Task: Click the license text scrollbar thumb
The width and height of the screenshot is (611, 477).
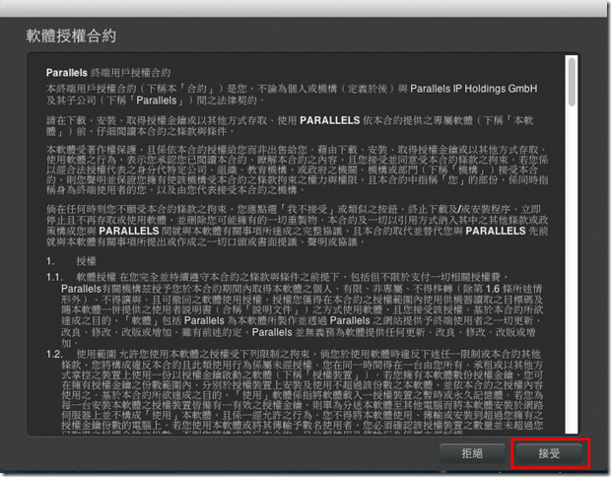Action: (x=572, y=82)
